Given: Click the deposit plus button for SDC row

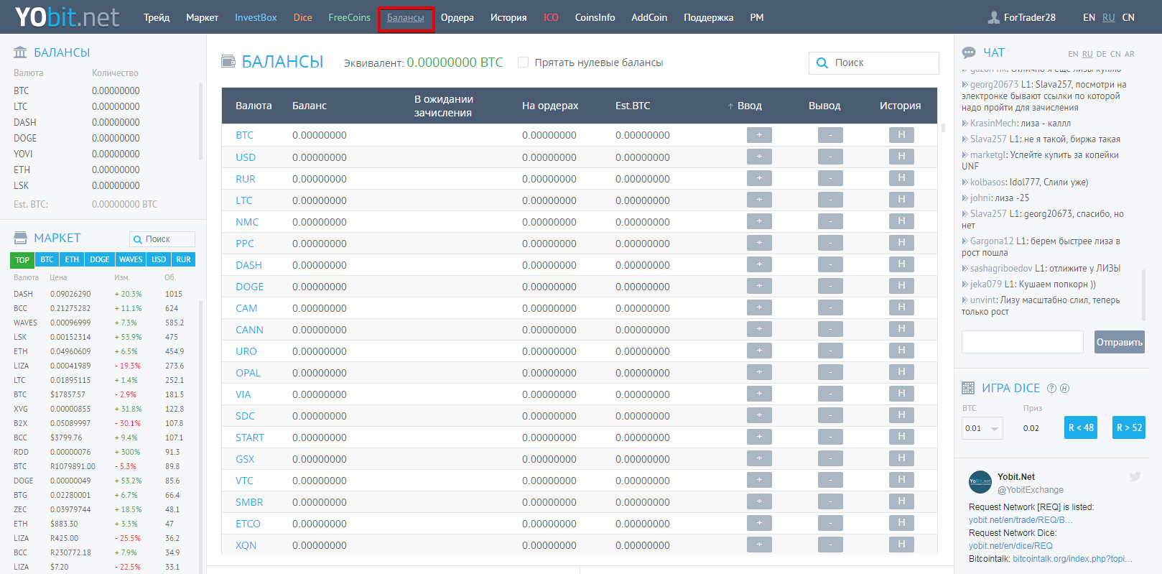Looking at the screenshot, I should 759,415.
